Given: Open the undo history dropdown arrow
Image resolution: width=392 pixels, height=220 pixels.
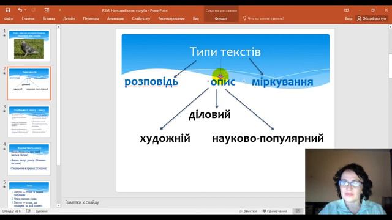Looking at the screenshot, I should coord(26,10).
